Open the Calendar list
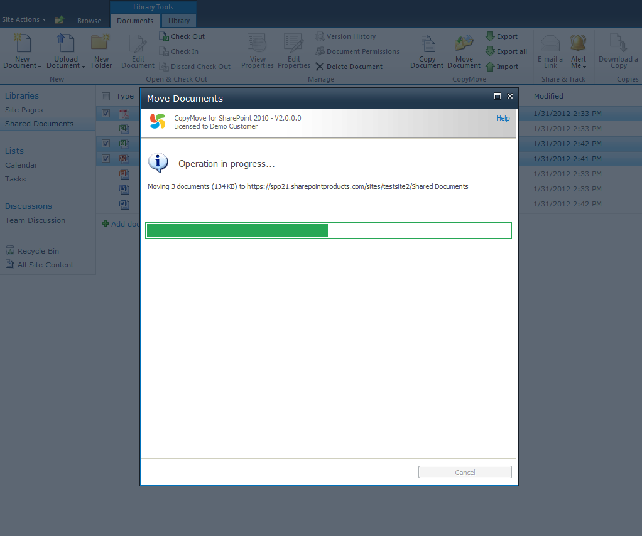This screenshot has height=536, width=642. point(21,165)
